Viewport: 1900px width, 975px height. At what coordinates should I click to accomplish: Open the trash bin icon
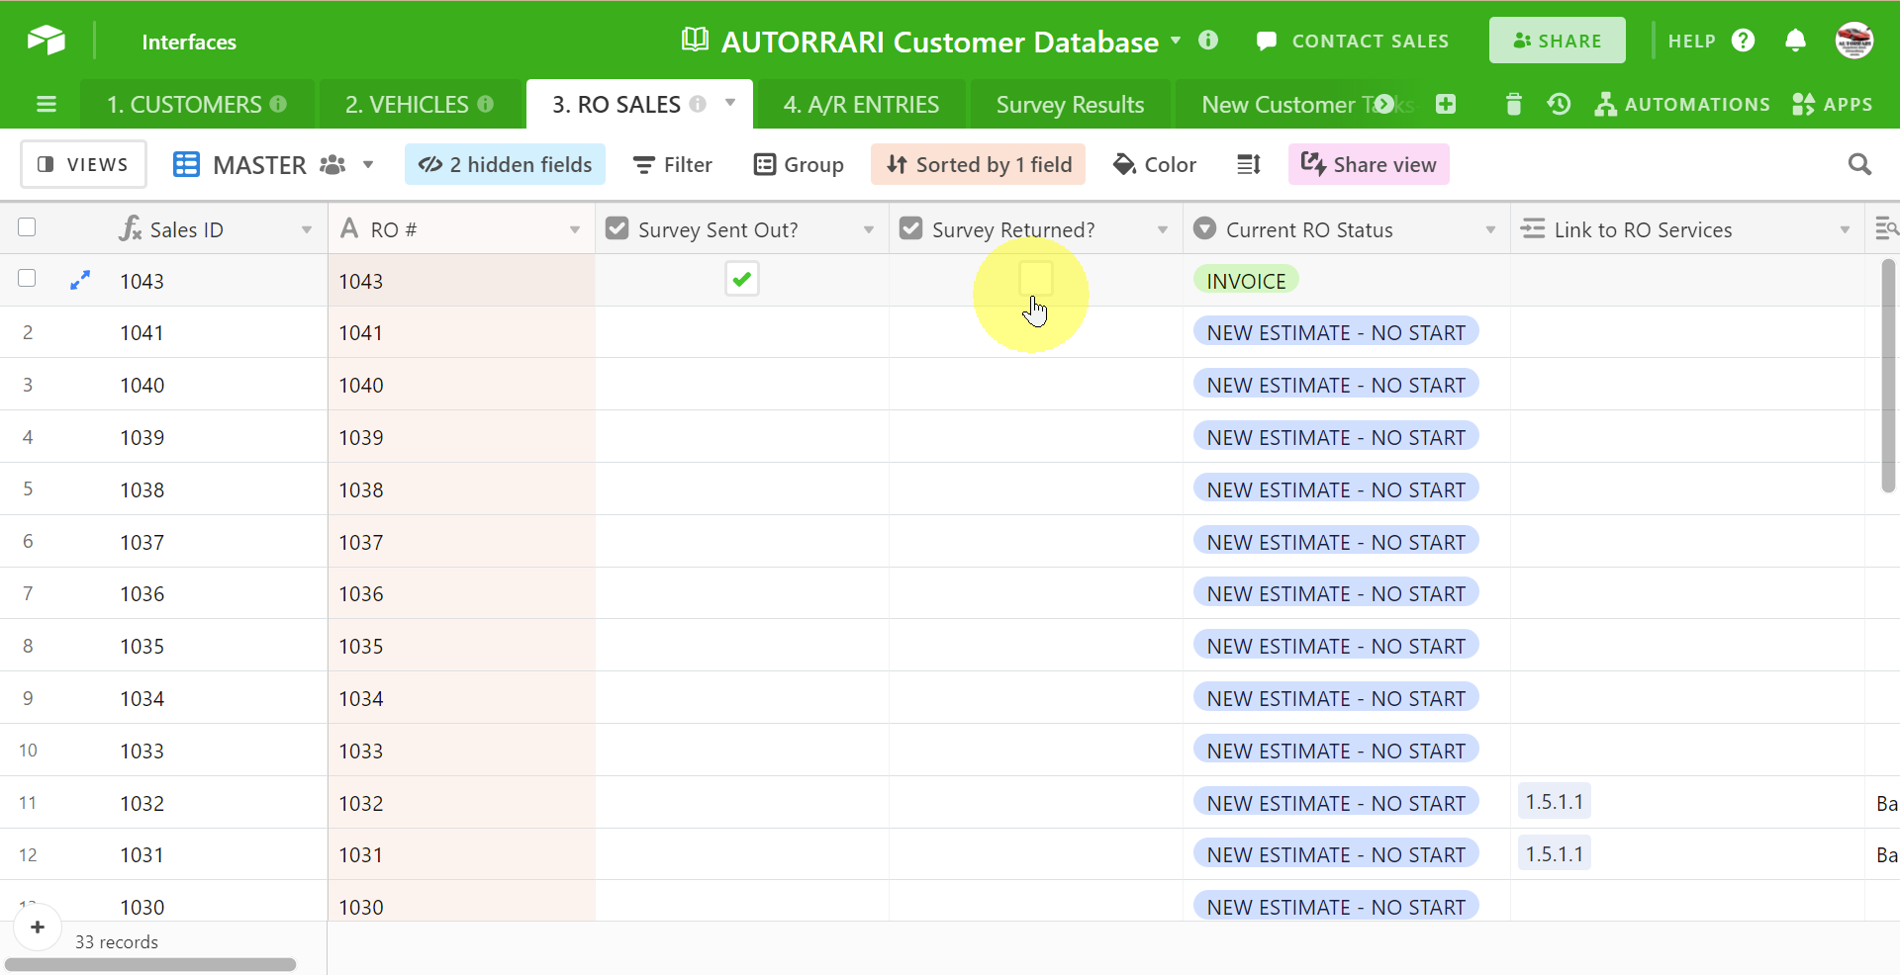point(1513,104)
